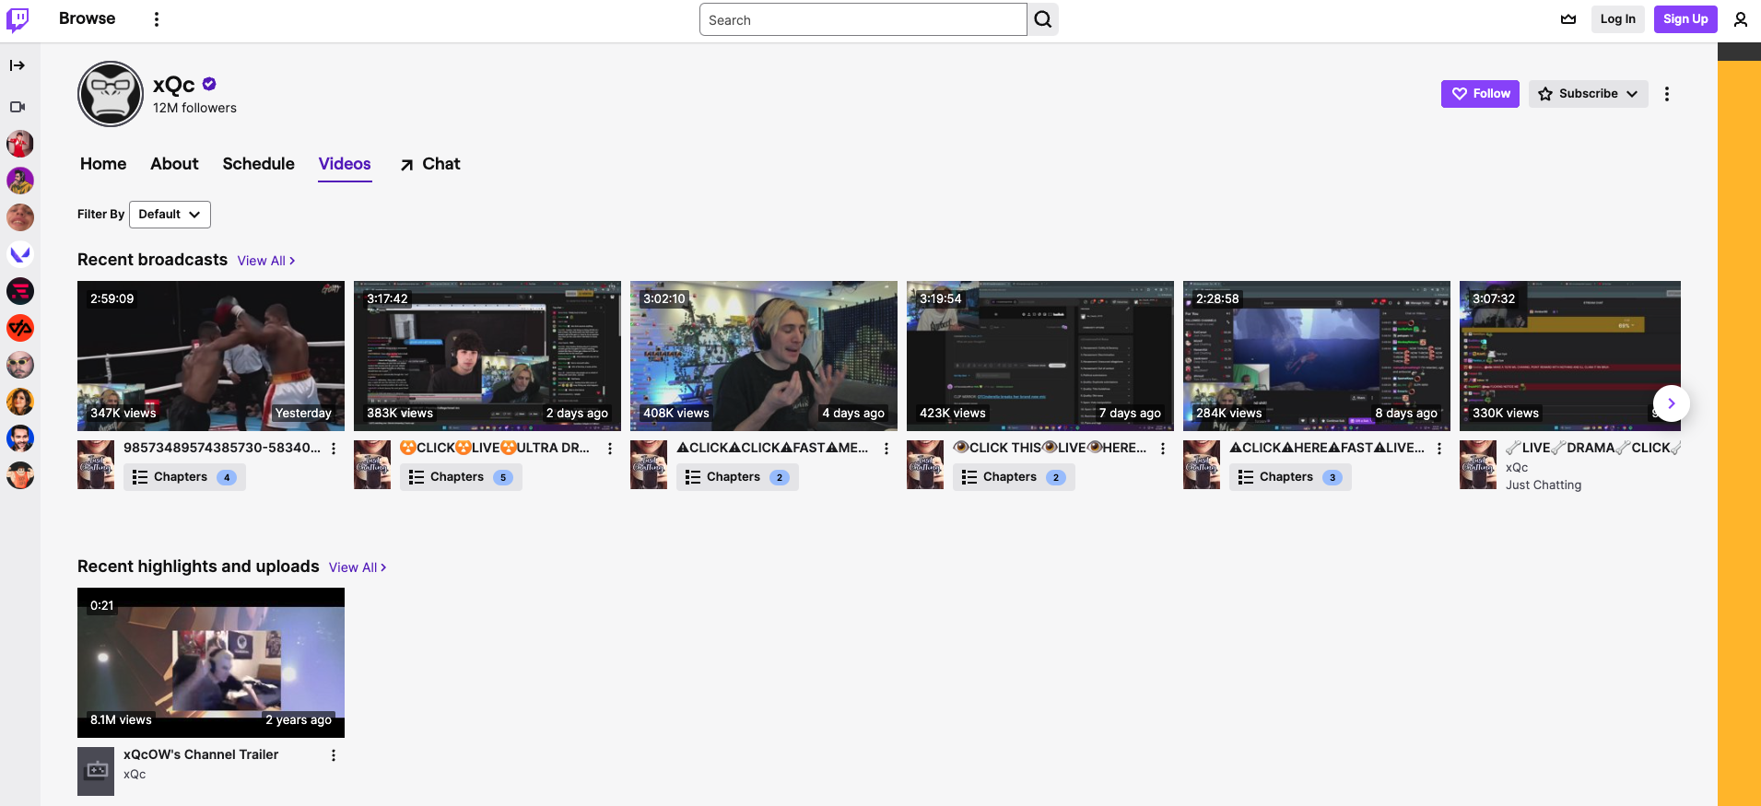Open xQcOW's Channel Trailer title link
Screen dimensions: 1761x806
pos(201,754)
